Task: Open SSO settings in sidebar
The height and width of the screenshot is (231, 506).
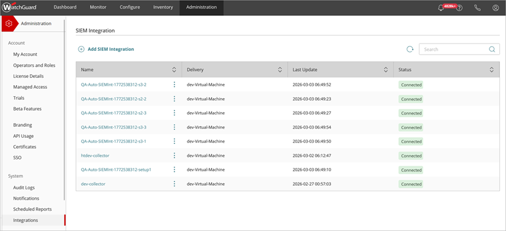Action: point(17,158)
